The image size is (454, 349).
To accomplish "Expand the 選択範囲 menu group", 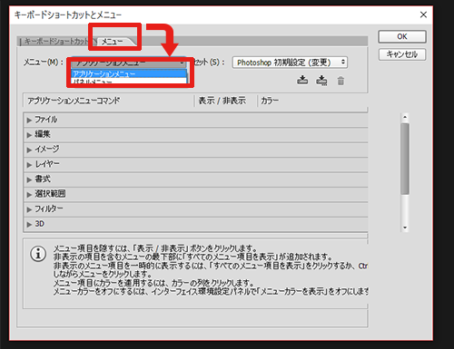I will 29,195.
